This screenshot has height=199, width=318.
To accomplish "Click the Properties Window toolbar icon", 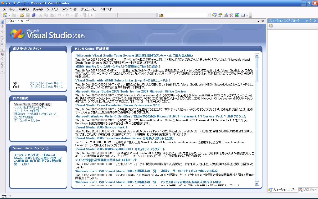I will click(x=220, y=15).
